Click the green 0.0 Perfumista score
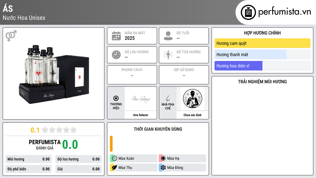This screenshot has height=178, width=316. click(70, 145)
